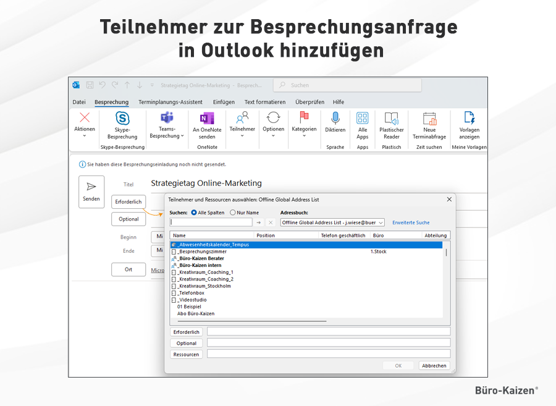Image resolution: width=556 pixels, height=406 pixels.
Task: Click the Senden button
Action: point(91,192)
